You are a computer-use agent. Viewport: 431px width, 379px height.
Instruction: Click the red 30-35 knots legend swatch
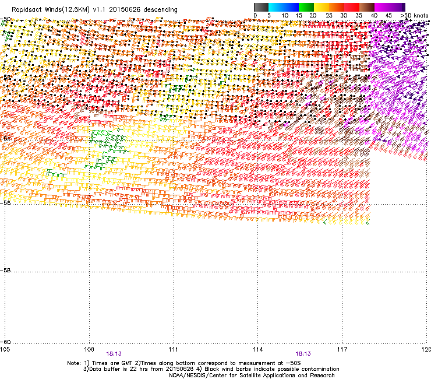click(x=352, y=7)
